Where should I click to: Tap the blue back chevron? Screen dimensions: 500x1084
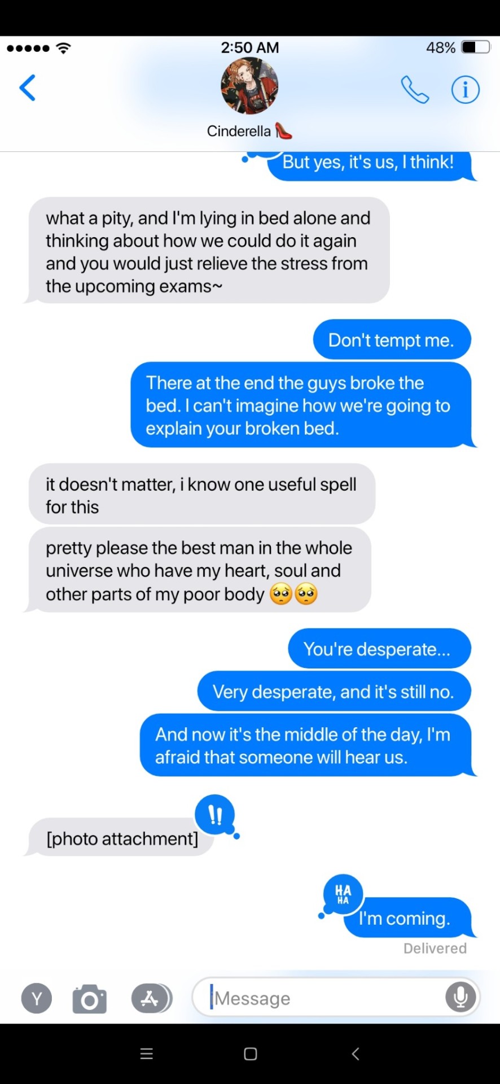[28, 88]
